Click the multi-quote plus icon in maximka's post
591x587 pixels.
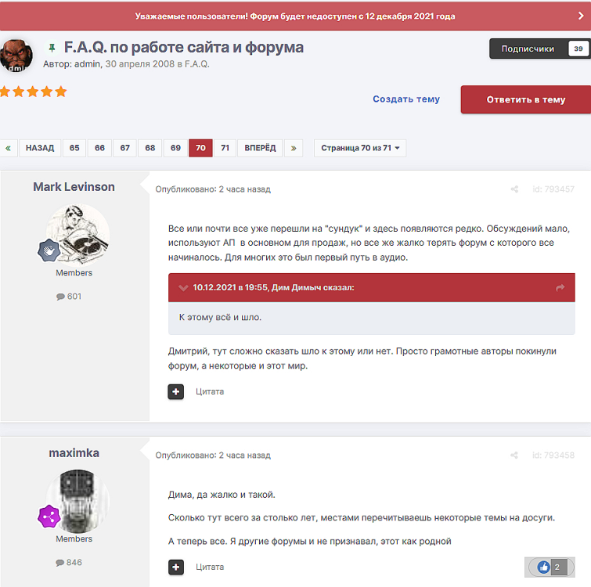pos(175,567)
